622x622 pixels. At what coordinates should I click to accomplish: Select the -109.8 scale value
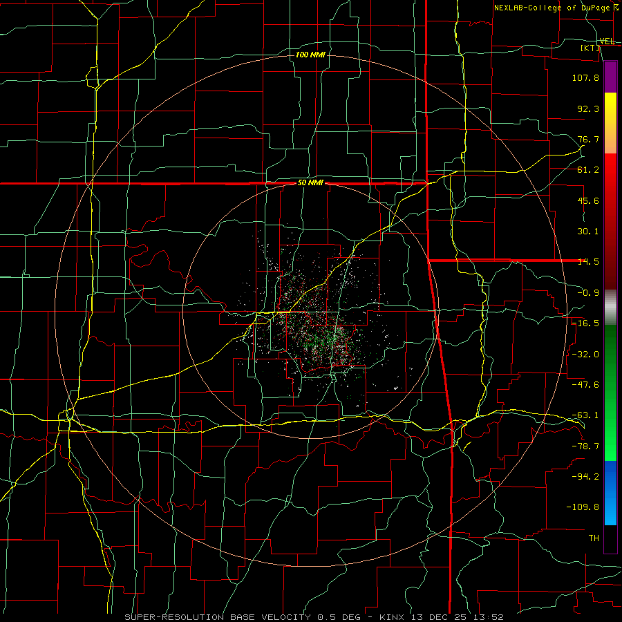point(583,507)
